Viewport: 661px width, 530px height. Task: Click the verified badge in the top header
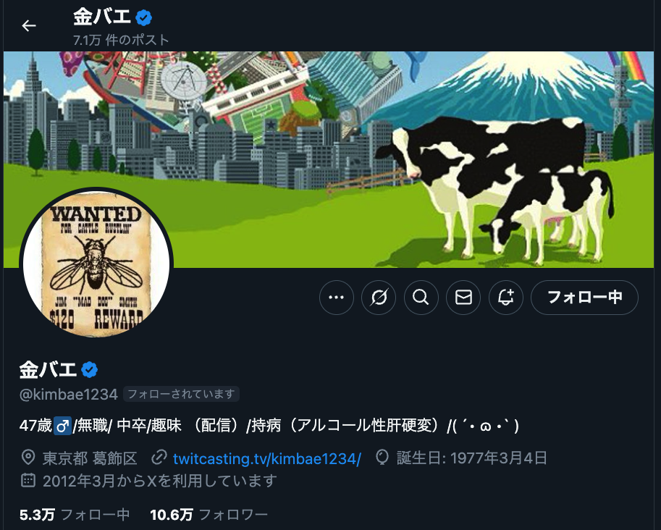[144, 17]
